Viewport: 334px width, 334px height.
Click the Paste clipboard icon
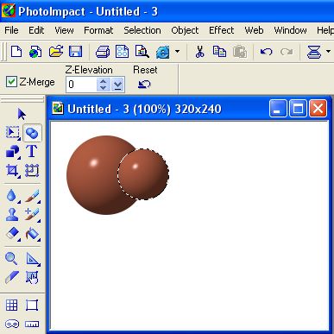click(240, 52)
